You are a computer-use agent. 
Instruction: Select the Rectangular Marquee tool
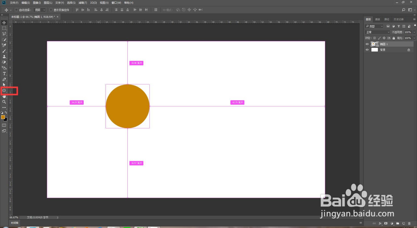[x=4, y=28]
